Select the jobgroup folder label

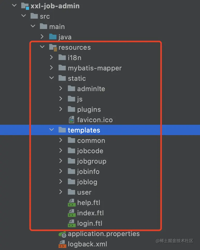[91, 161]
